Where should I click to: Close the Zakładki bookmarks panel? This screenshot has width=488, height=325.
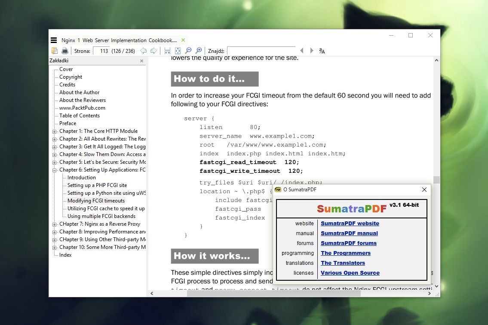point(141,61)
